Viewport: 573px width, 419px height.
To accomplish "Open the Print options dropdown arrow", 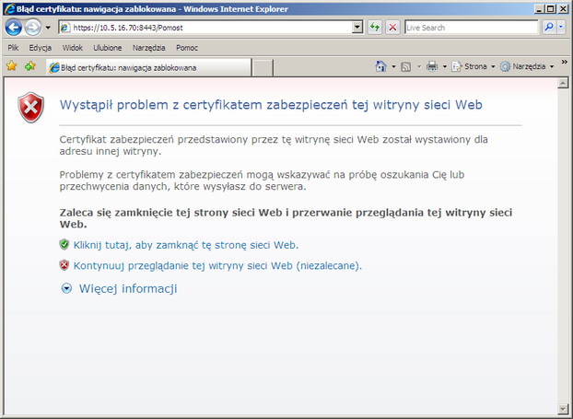I will pyautogui.click(x=445, y=66).
